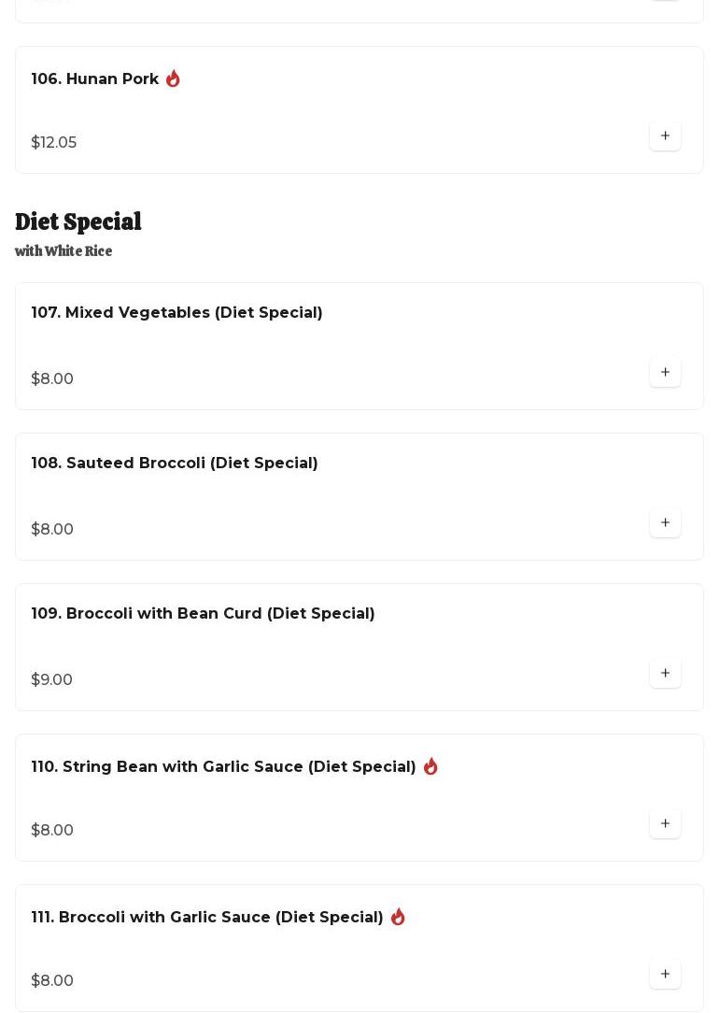This screenshot has height=1013, width=719.
Task: Add Hunan Pork to the order
Action: coord(665,136)
